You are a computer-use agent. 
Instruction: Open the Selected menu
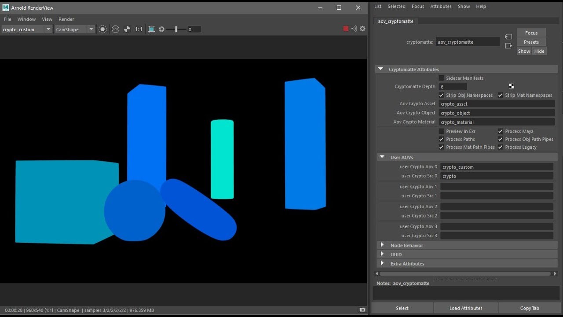(396, 7)
